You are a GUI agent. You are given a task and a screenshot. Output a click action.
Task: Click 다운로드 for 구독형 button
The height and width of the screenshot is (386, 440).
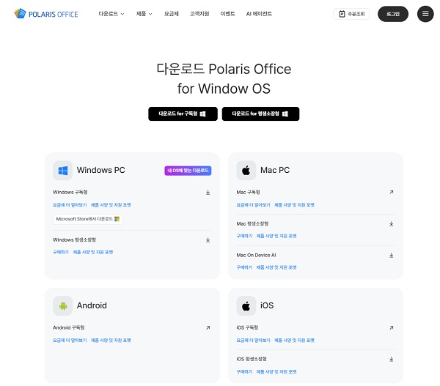(183, 114)
